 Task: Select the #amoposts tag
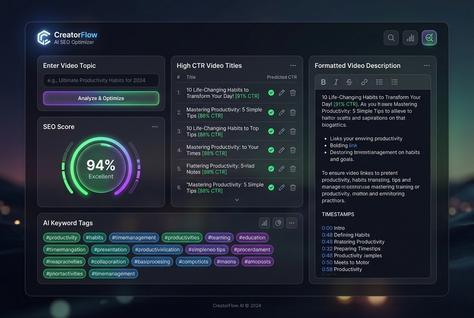click(258, 262)
